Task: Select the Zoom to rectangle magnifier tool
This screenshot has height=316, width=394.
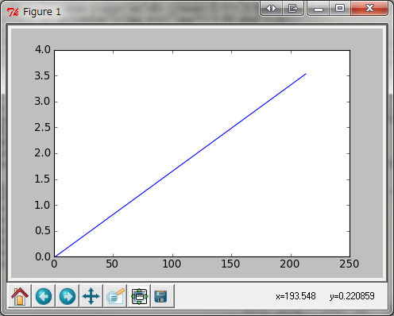Action: (115, 296)
